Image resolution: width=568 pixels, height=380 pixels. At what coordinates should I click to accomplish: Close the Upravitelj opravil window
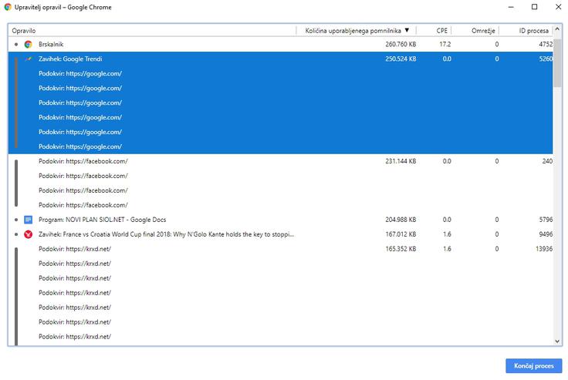tap(558, 7)
